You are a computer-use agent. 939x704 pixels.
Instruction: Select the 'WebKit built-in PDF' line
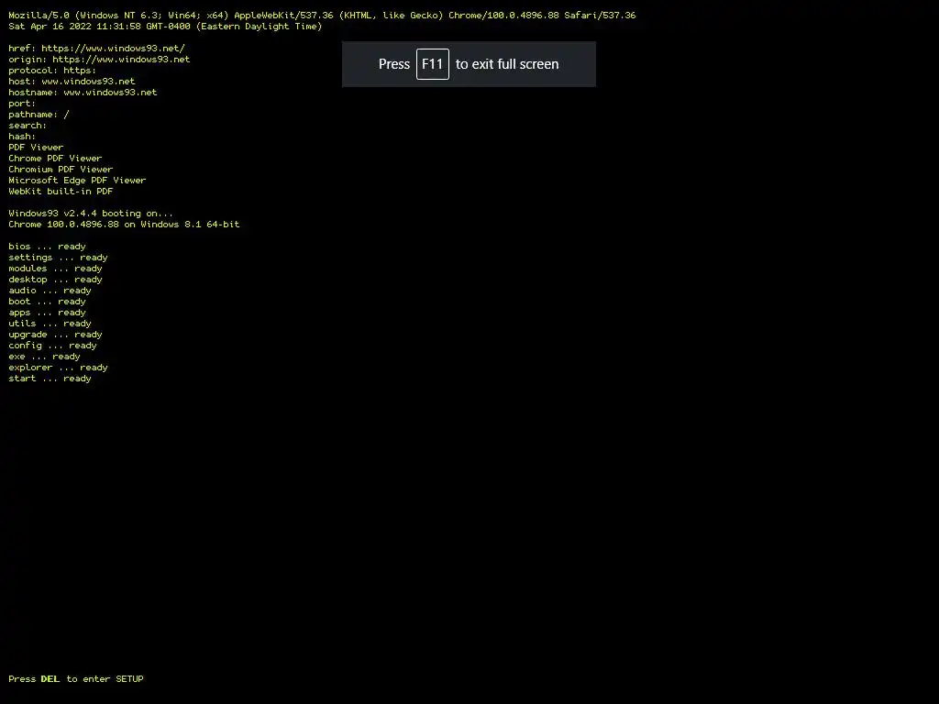click(x=61, y=192)
